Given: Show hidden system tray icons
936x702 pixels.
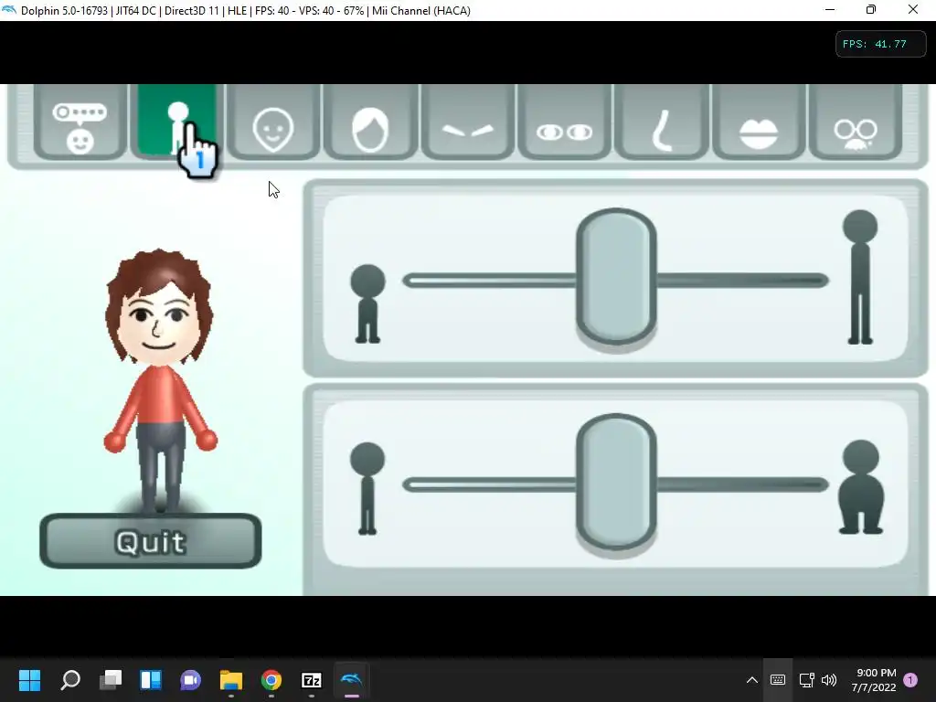Looking at the screenshot, I should (752, 680).
